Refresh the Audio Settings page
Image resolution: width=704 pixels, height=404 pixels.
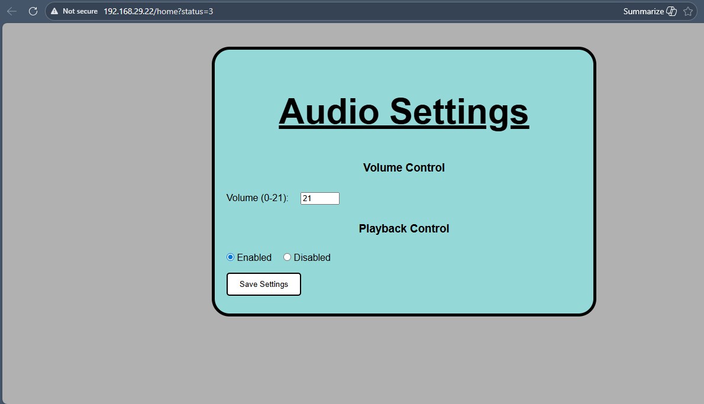point(33,11)
